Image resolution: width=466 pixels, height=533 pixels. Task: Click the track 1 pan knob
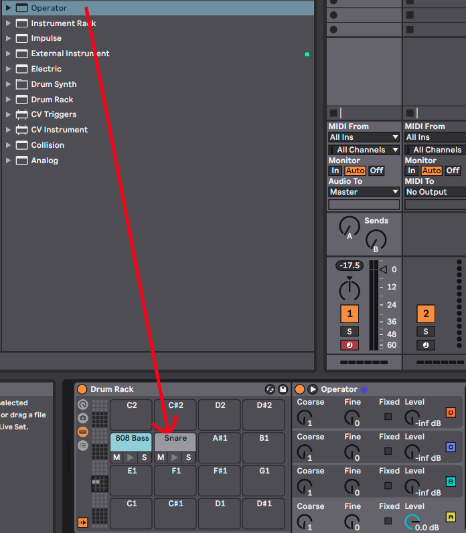(x=349, y=290)
